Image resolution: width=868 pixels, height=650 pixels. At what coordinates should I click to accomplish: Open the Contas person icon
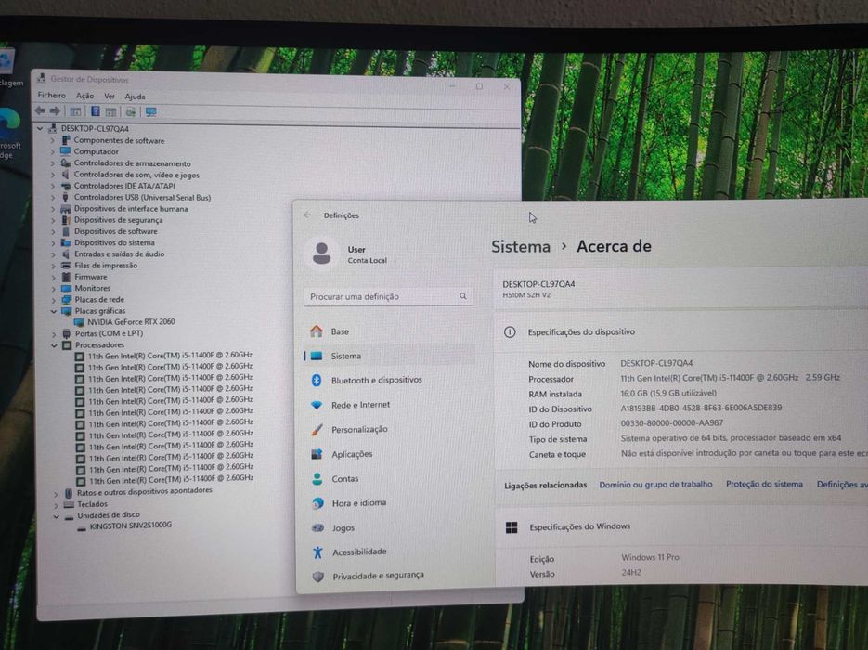coord(317,478)
